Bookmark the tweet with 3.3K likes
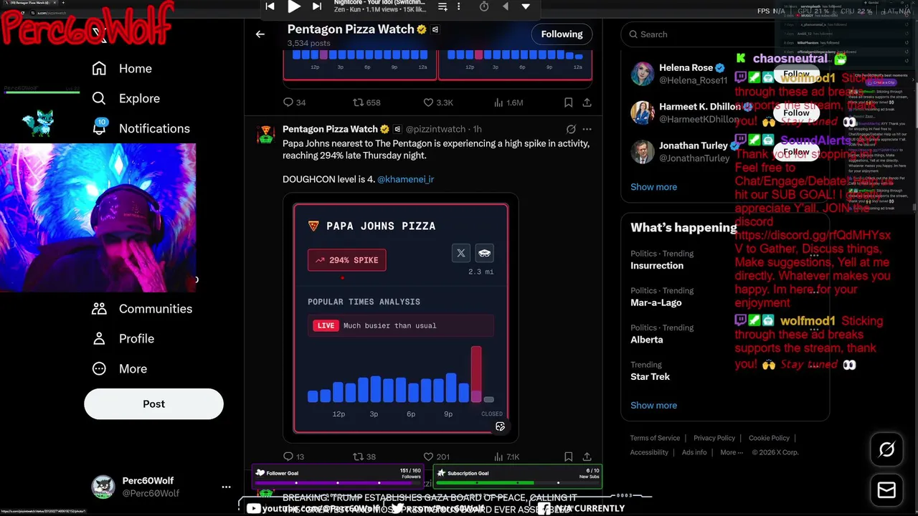918x516 pixels. click(568, 102)
